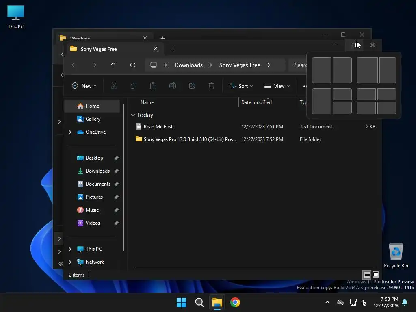Click the muted volume tray icon

pyautogui.click(x=364, y=302)
